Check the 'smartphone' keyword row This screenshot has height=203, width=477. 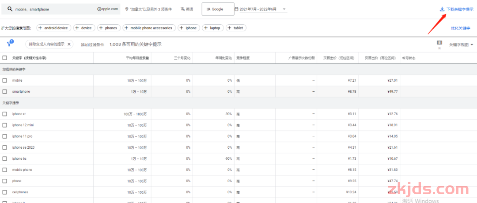click(4, 91)
